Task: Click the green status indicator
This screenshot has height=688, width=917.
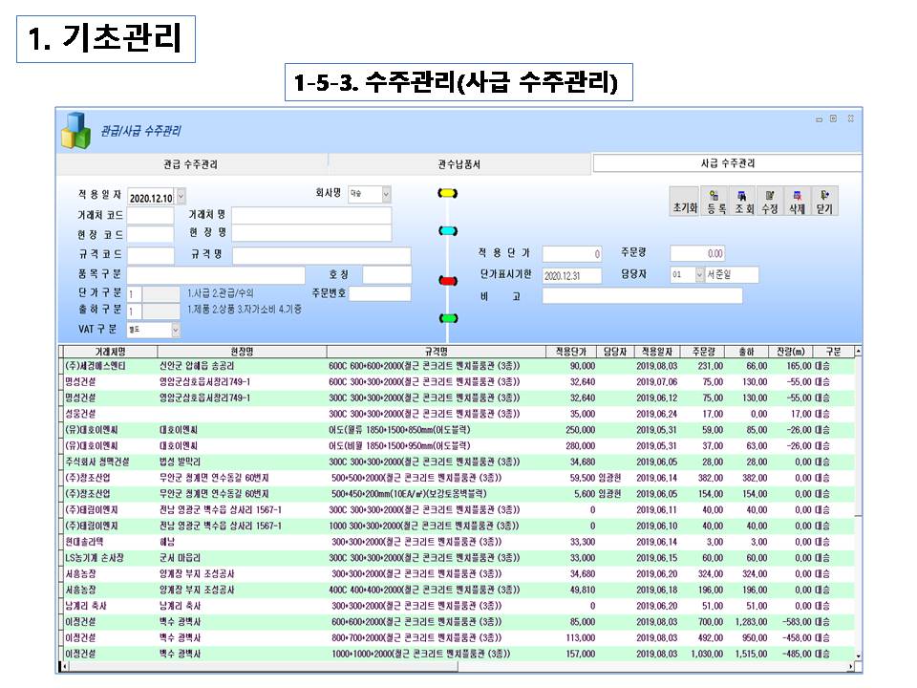Action: click(x=448, y=318)
